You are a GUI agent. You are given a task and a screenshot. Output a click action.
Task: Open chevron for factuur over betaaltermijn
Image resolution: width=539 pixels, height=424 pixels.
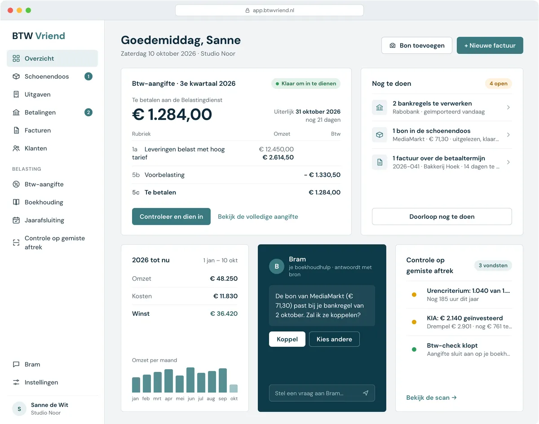508,162
